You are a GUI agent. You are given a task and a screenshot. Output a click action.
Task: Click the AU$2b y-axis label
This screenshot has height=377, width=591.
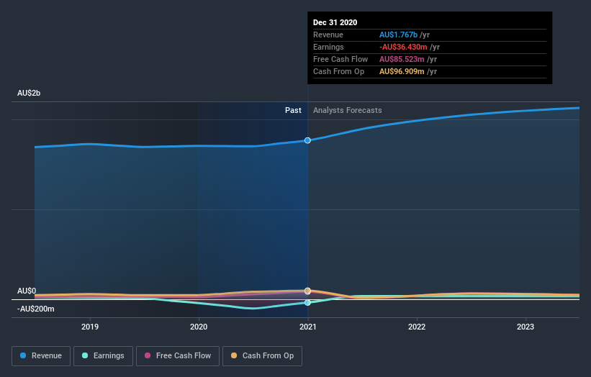point(29,93)
